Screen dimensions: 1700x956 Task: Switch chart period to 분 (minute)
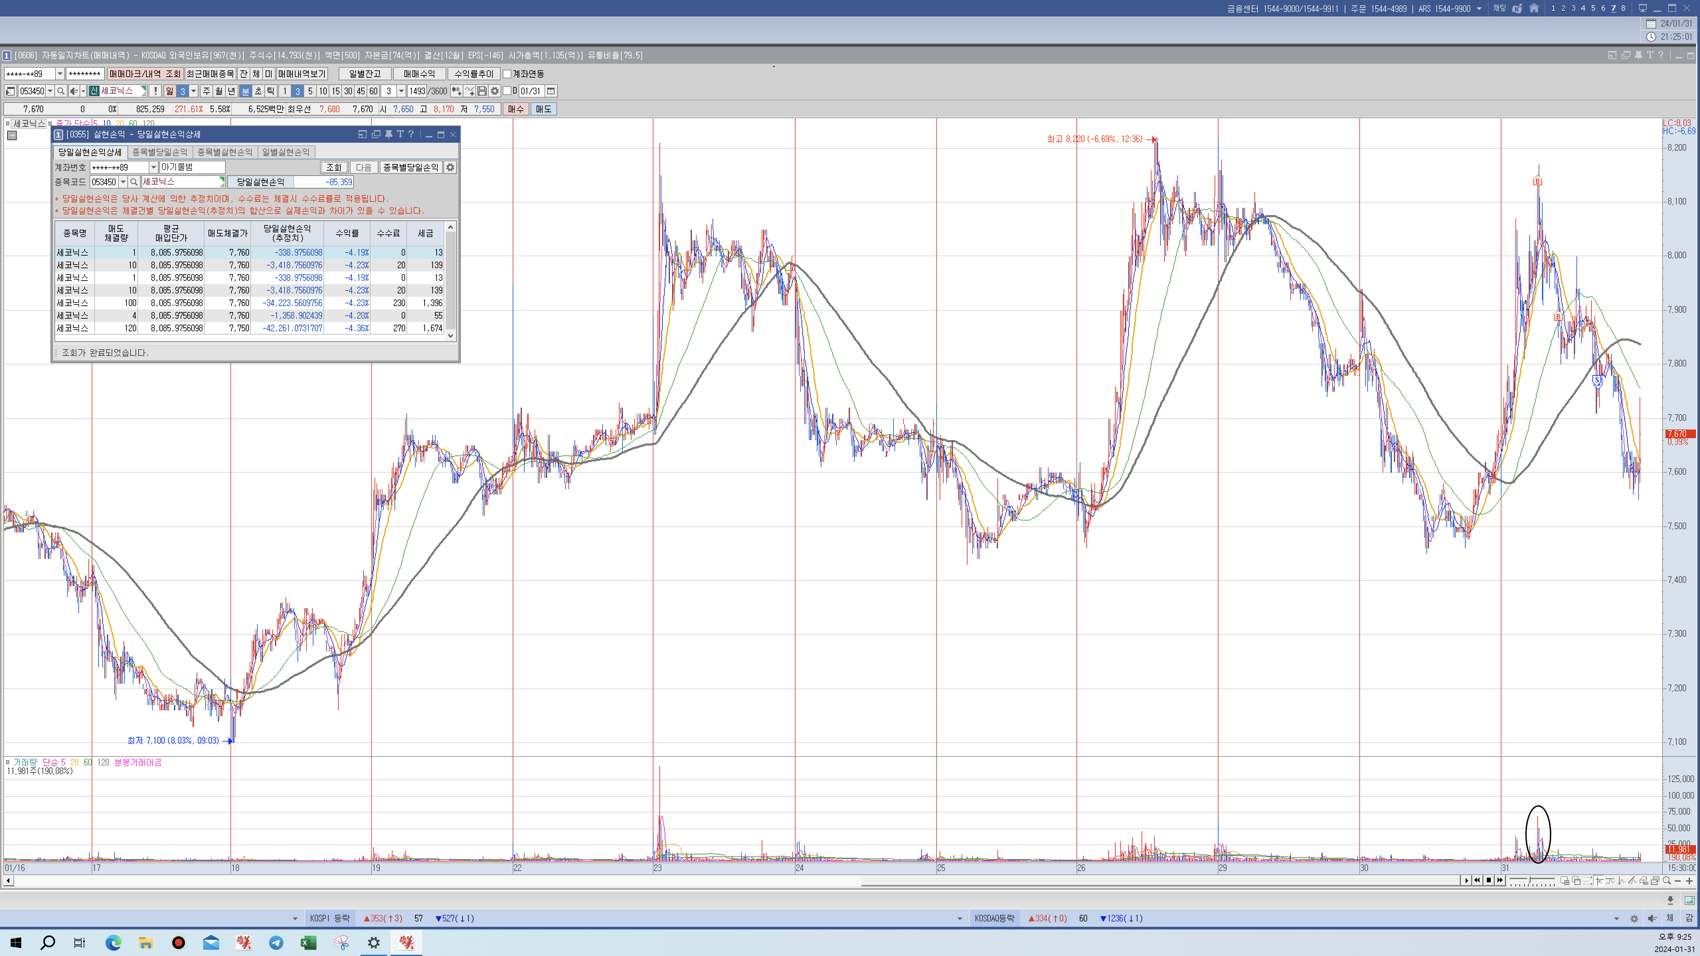click(245, 91)
